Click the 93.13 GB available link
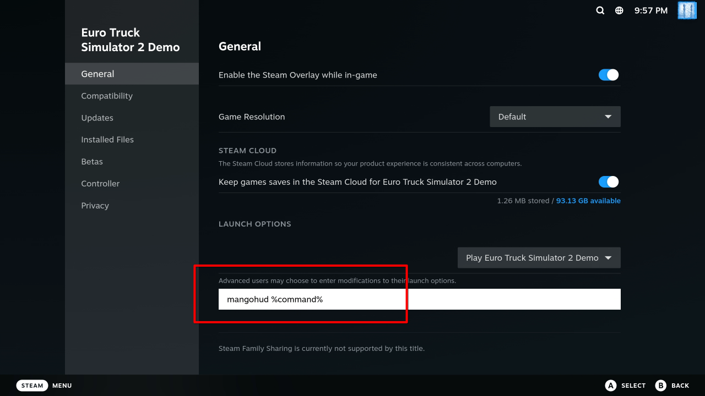705x396 pixels. [x=588, y=201]
